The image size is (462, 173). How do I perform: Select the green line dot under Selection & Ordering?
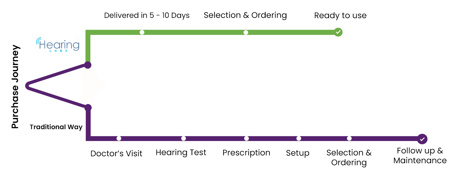tap(246, 32)
